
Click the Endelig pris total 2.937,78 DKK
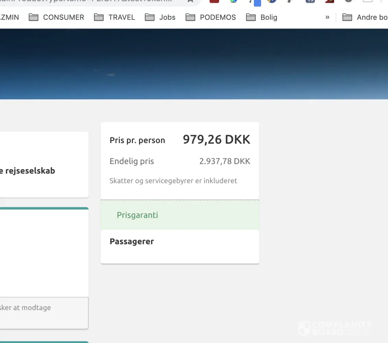point(225,161)
